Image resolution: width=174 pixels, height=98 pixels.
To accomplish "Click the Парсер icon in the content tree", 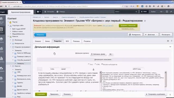I will click(x=10, y=22).
